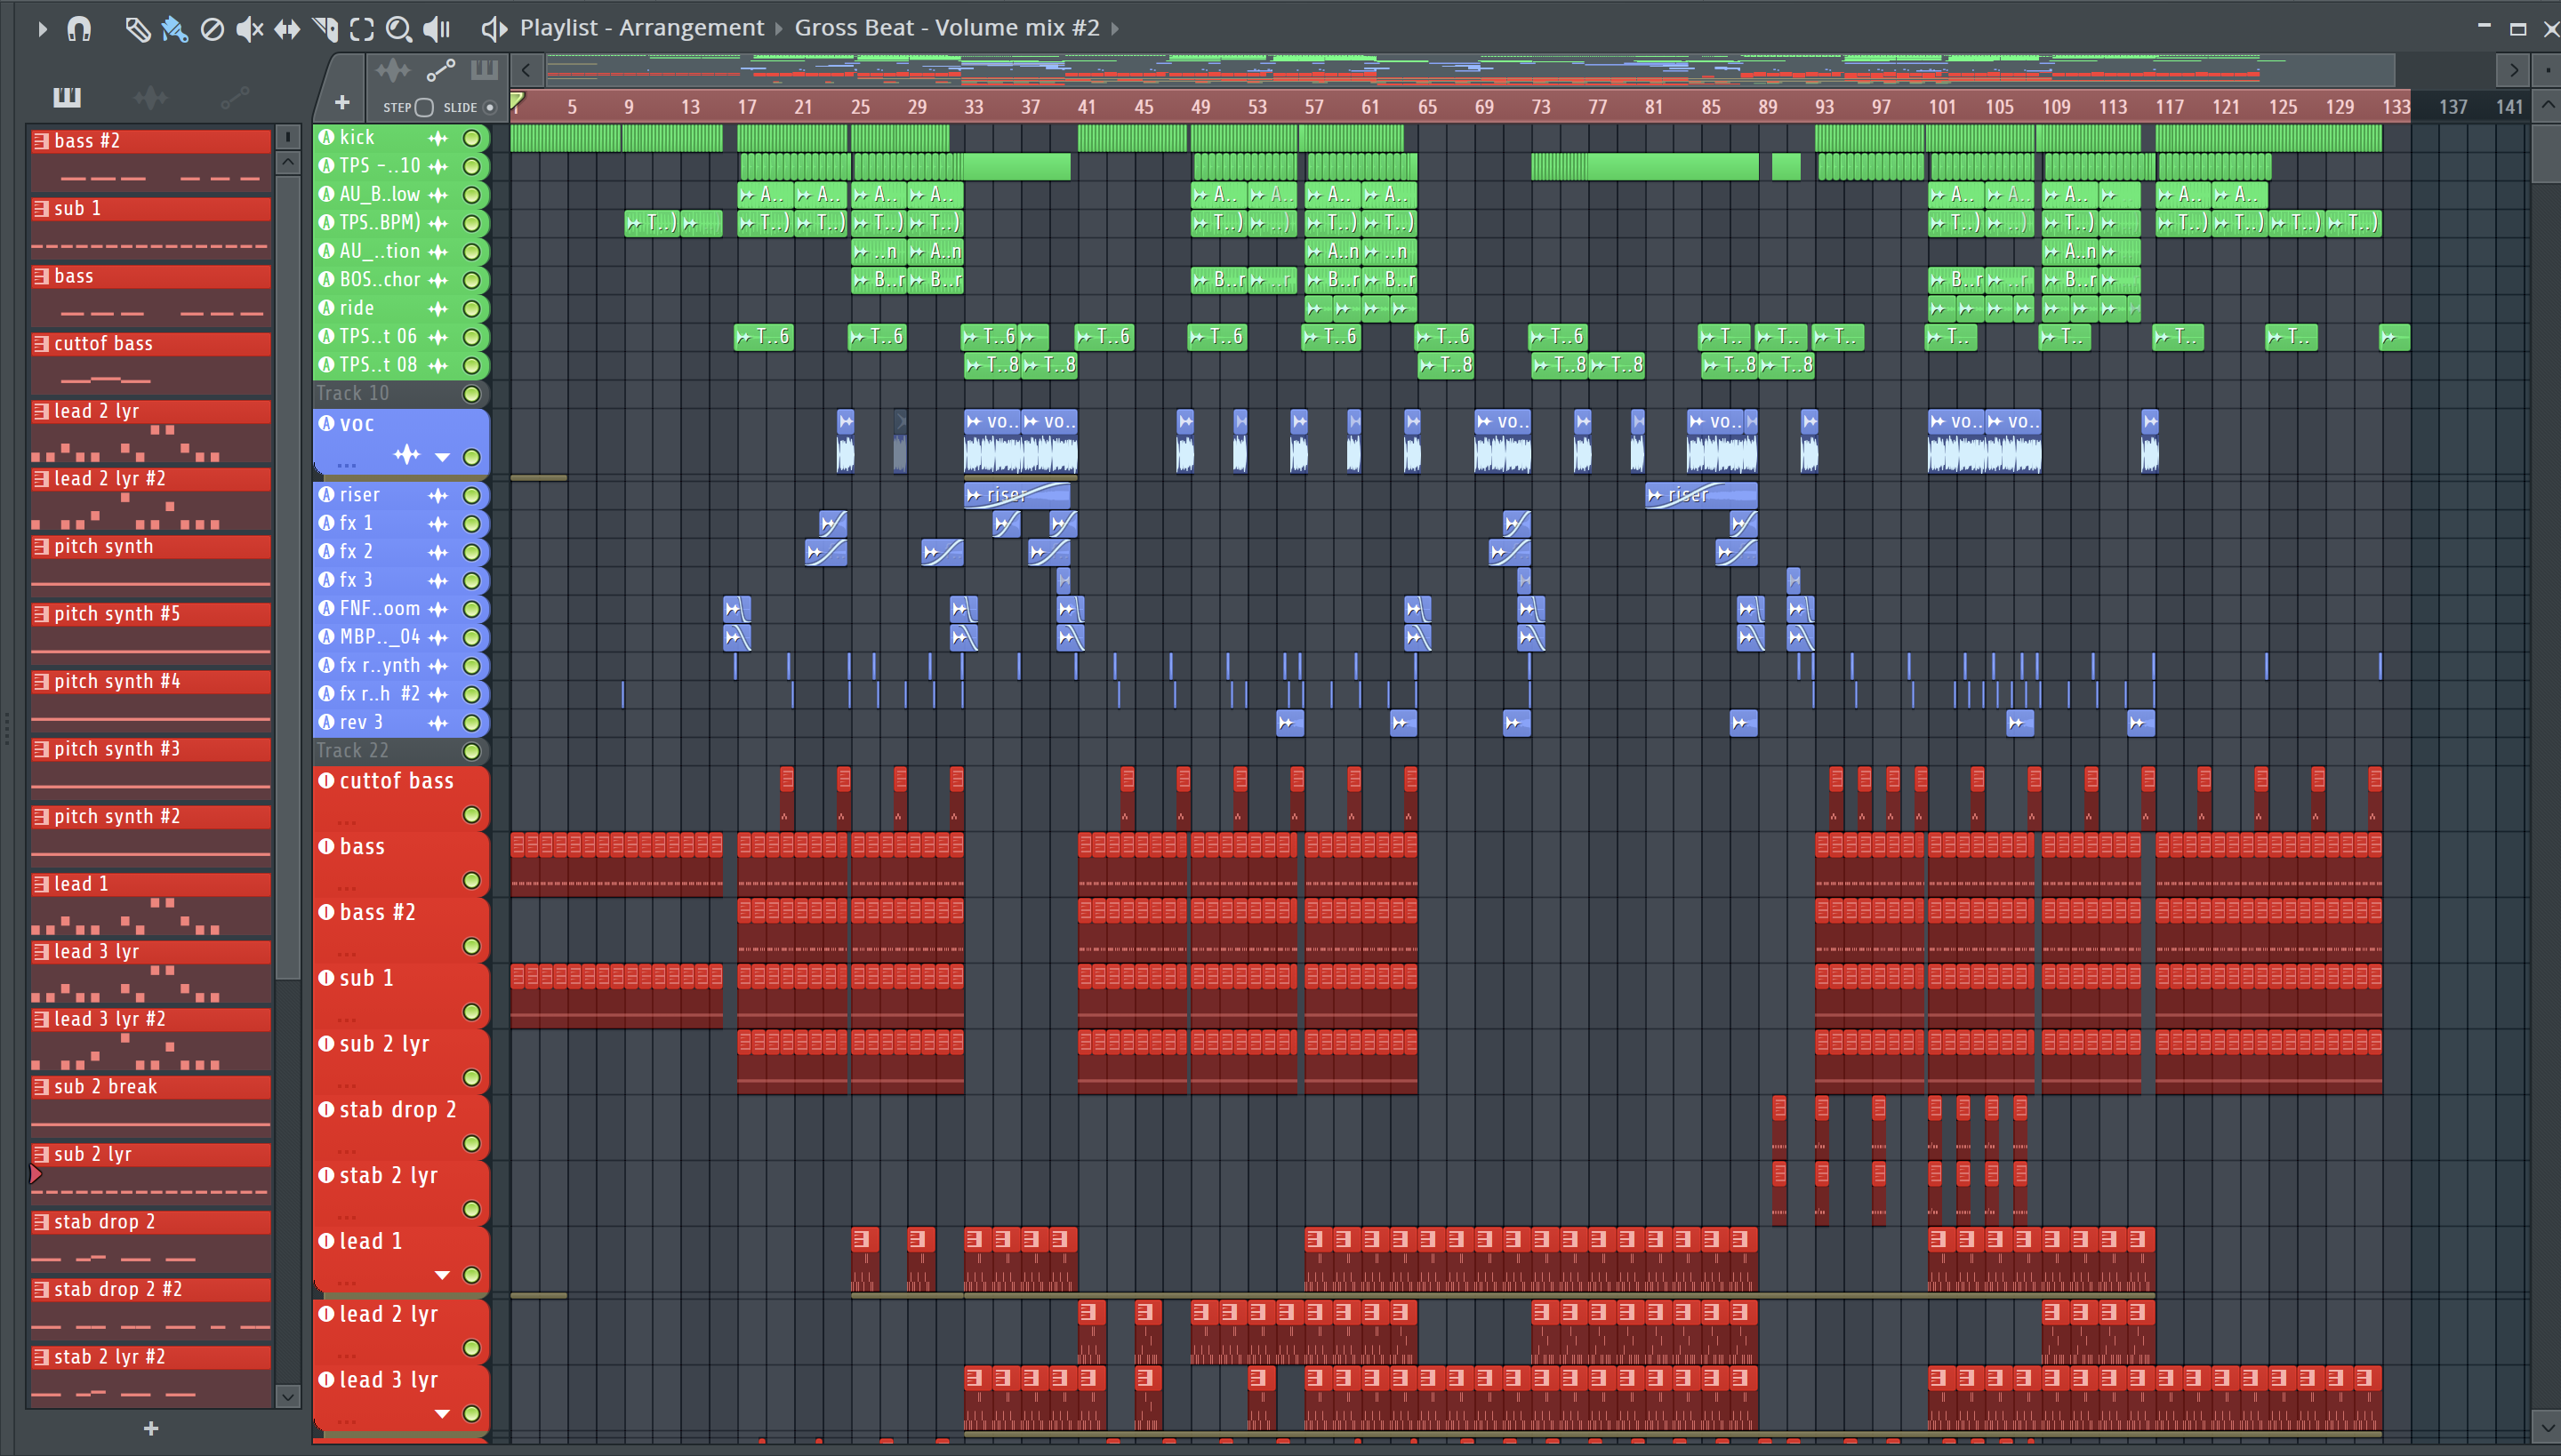Mute the Track 10 switch
The width and height of the screenshot is (2561, 1456).
(471, 394)
